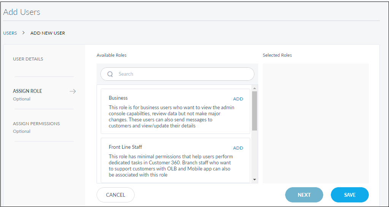Save the new user

(x=349, y=195)
